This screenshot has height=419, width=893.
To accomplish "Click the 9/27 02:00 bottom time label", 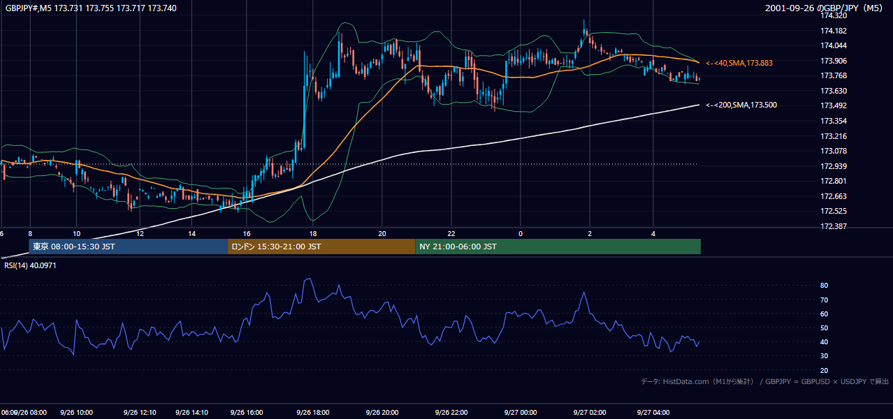I will click(x=590, y=413).
